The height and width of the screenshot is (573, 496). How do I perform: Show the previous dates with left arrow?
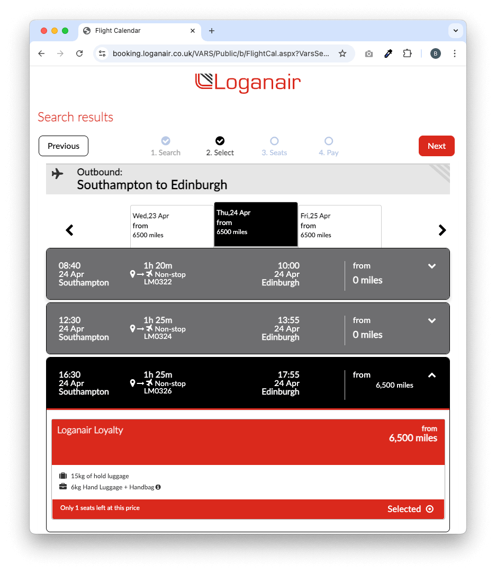coord(69,230)
